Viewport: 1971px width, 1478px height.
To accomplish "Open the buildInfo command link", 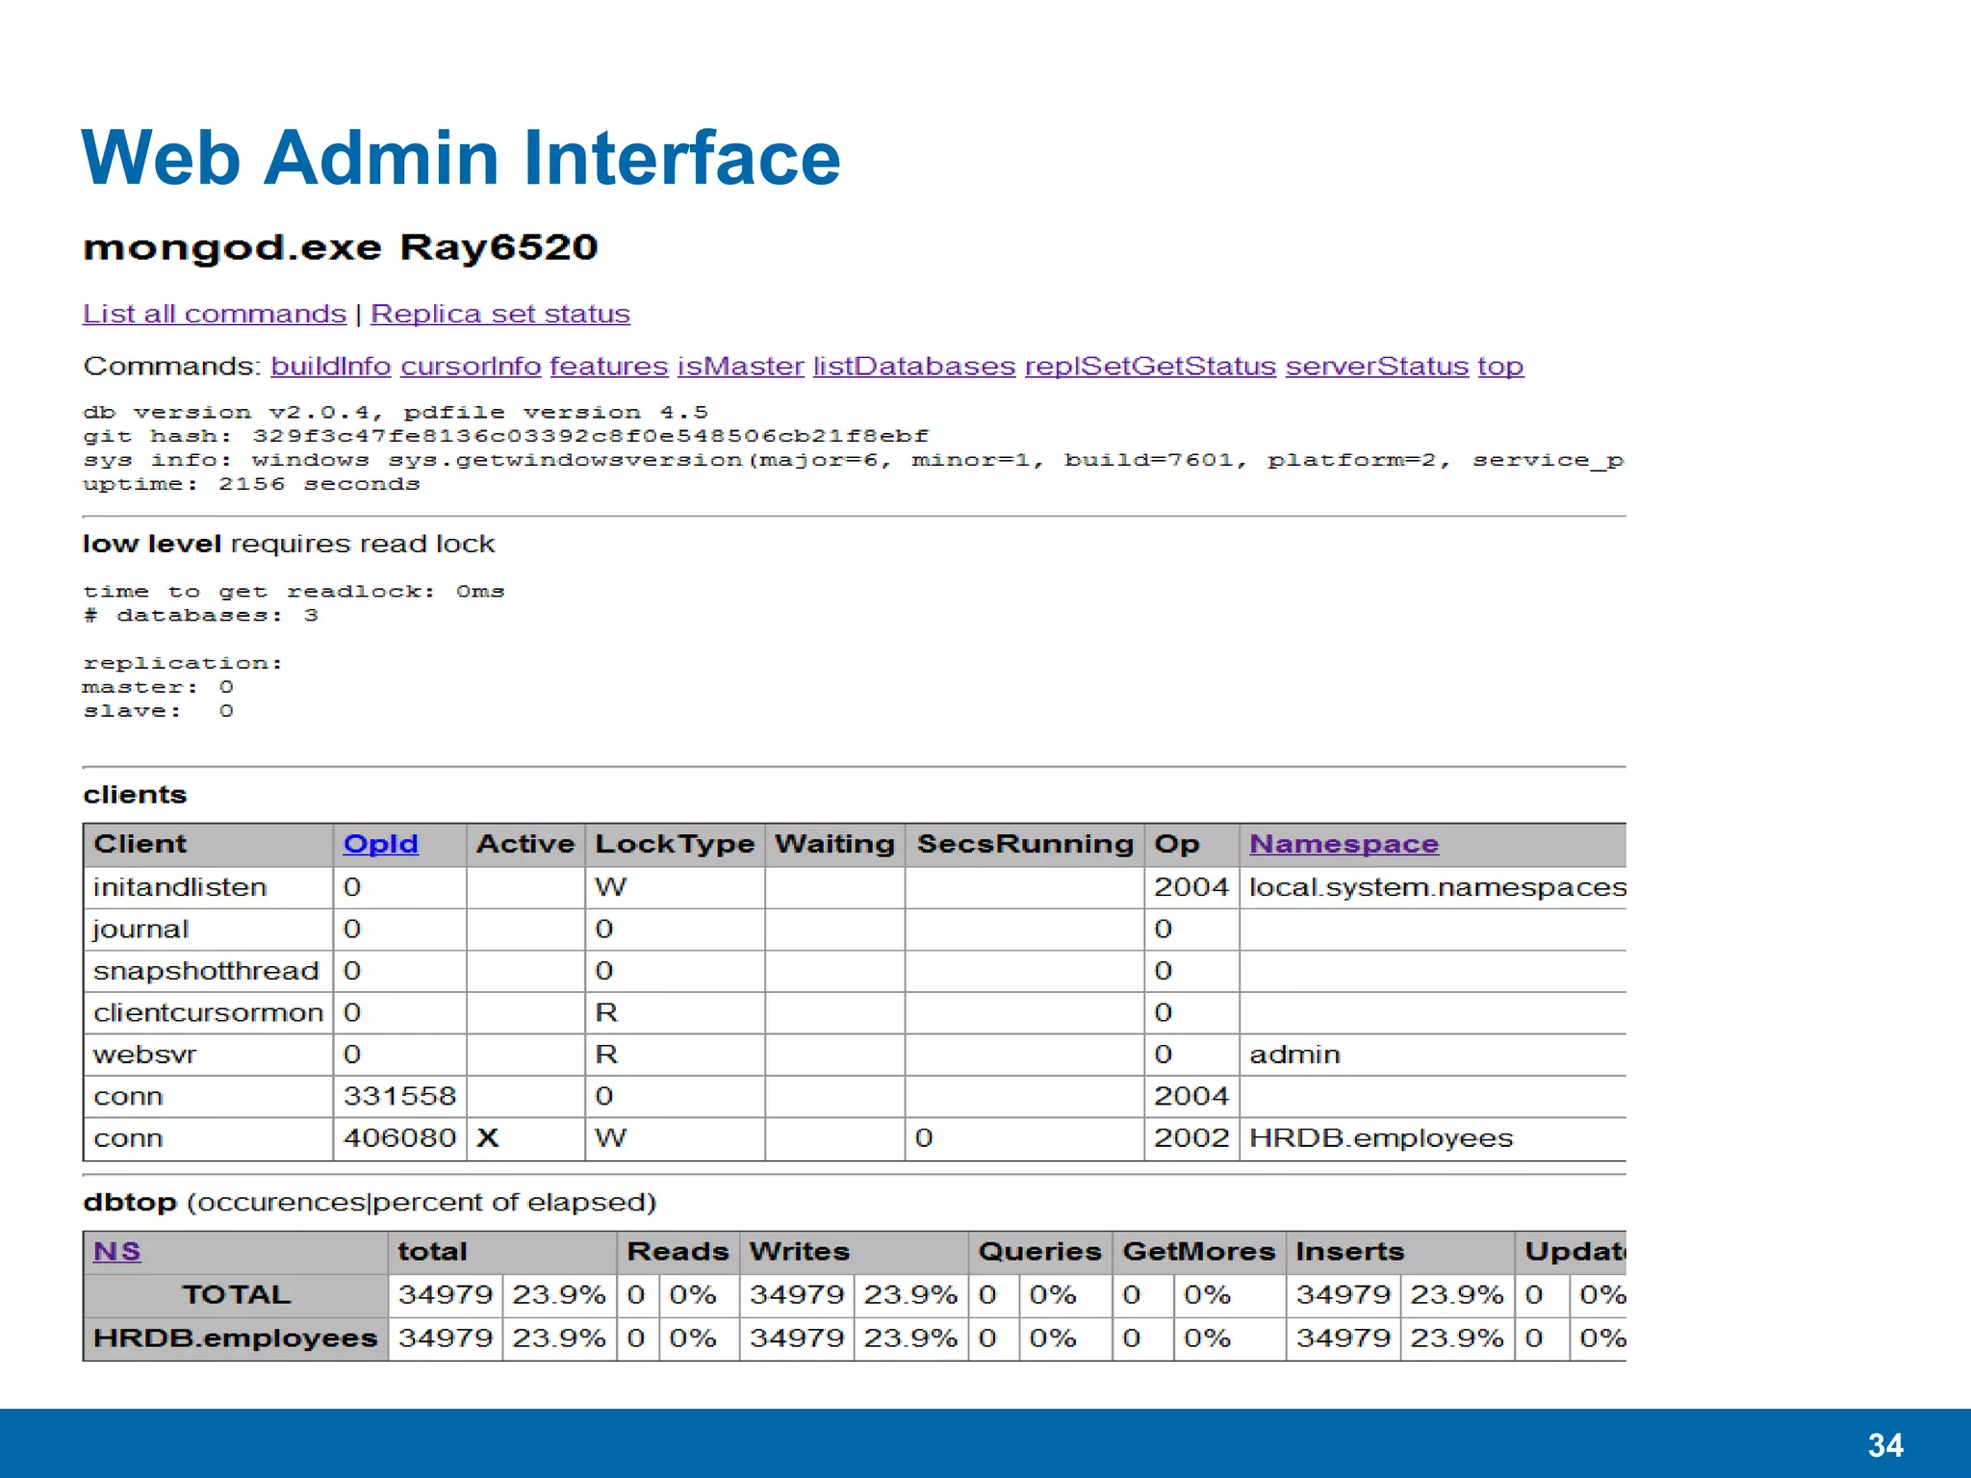I will coord(330,367).
